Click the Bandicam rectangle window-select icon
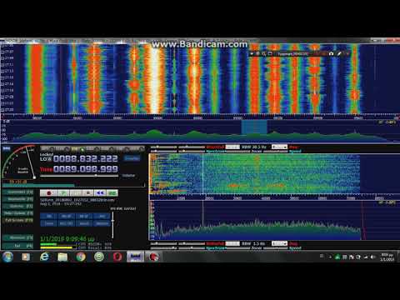Screen dimensions: 400x300 [x=270, y=54]
